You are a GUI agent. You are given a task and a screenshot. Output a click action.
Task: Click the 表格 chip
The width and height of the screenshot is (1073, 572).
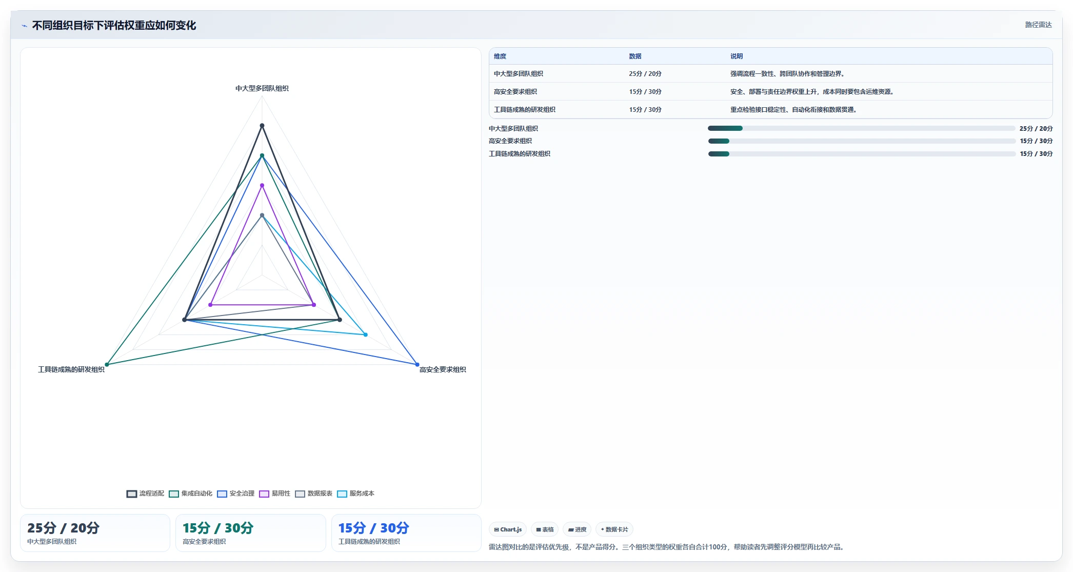click(x=545, y=529)
